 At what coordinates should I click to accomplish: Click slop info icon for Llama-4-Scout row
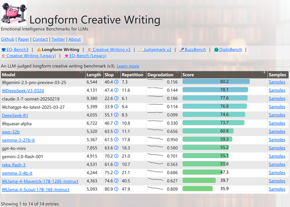[x=116, y=189]
